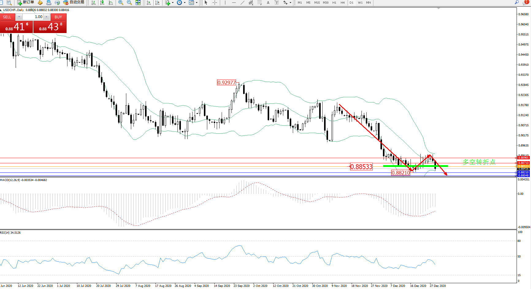The image size is (531, 289).
Task: Switch chart to candlestick display mode
Action: tap(102, 2)
